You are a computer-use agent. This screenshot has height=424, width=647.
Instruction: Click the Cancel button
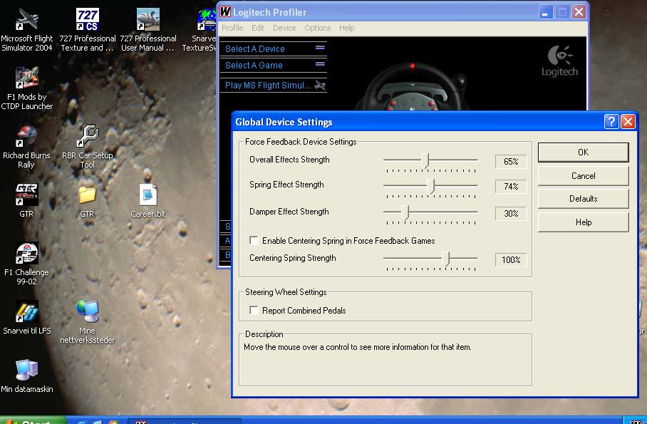pyautogui.click(x=583, y=176)
